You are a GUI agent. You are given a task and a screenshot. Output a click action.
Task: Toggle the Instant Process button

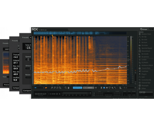tap(78, 88)
